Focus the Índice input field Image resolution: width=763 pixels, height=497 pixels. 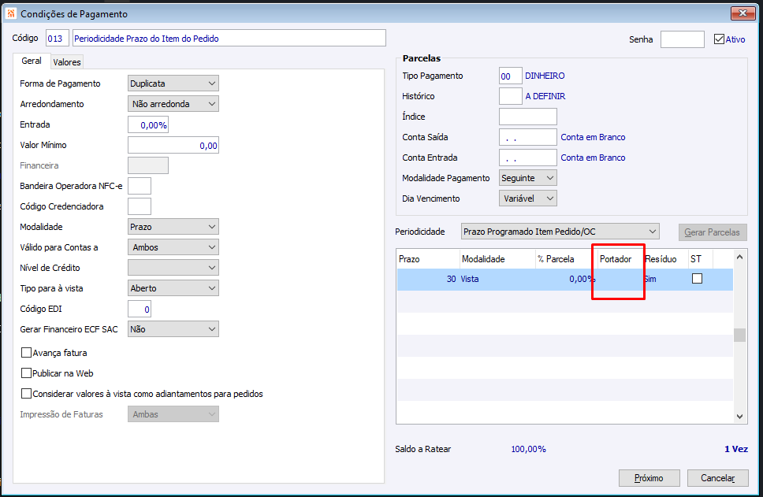(x=527, y=117)
